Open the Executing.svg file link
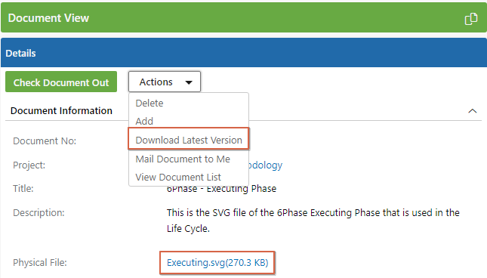 pyautogui.click(x=217, y=263)
